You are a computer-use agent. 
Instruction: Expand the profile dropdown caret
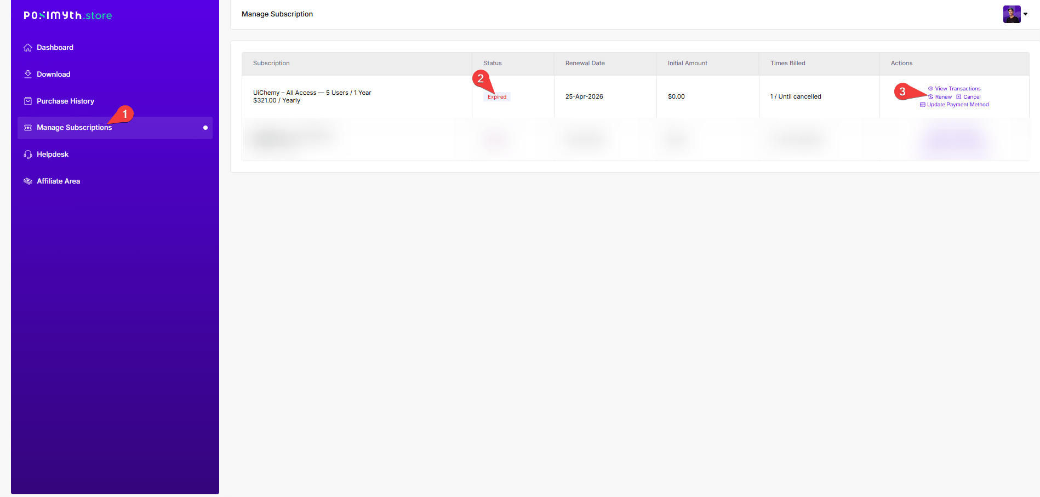(x=1025, y=14)
